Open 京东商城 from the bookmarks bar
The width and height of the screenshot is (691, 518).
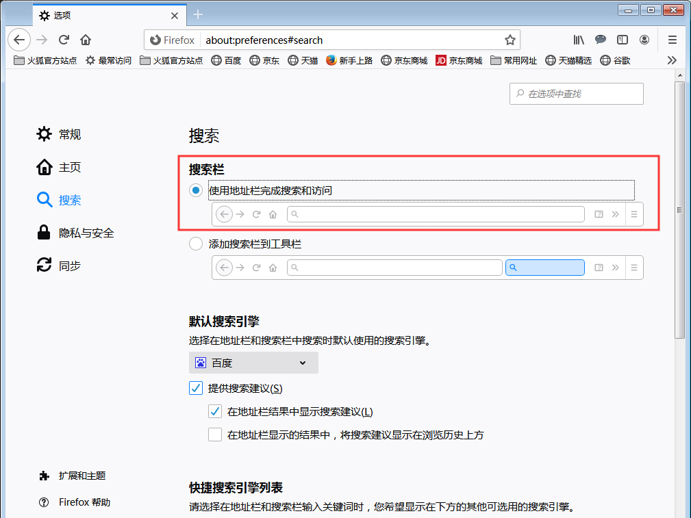[406, 60]
